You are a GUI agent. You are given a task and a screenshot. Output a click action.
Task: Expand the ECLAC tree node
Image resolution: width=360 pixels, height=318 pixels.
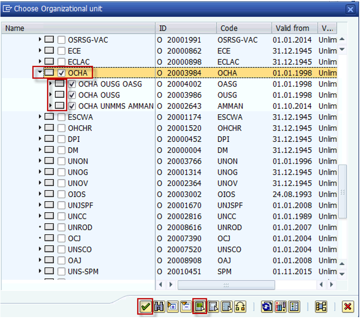click(x=40, y=61)
